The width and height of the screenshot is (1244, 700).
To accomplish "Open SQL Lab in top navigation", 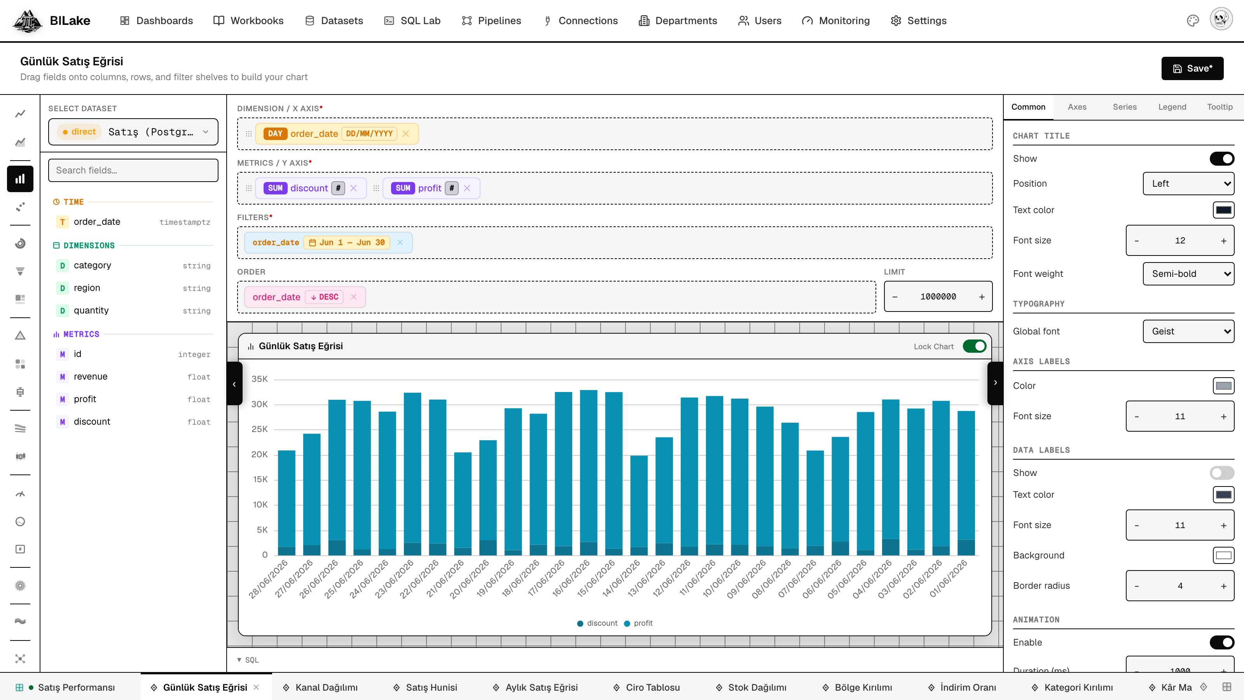I will (x=412, y=20).
